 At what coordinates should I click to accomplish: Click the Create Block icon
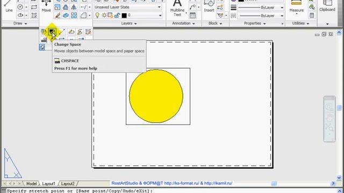click(x=220, y=8)
